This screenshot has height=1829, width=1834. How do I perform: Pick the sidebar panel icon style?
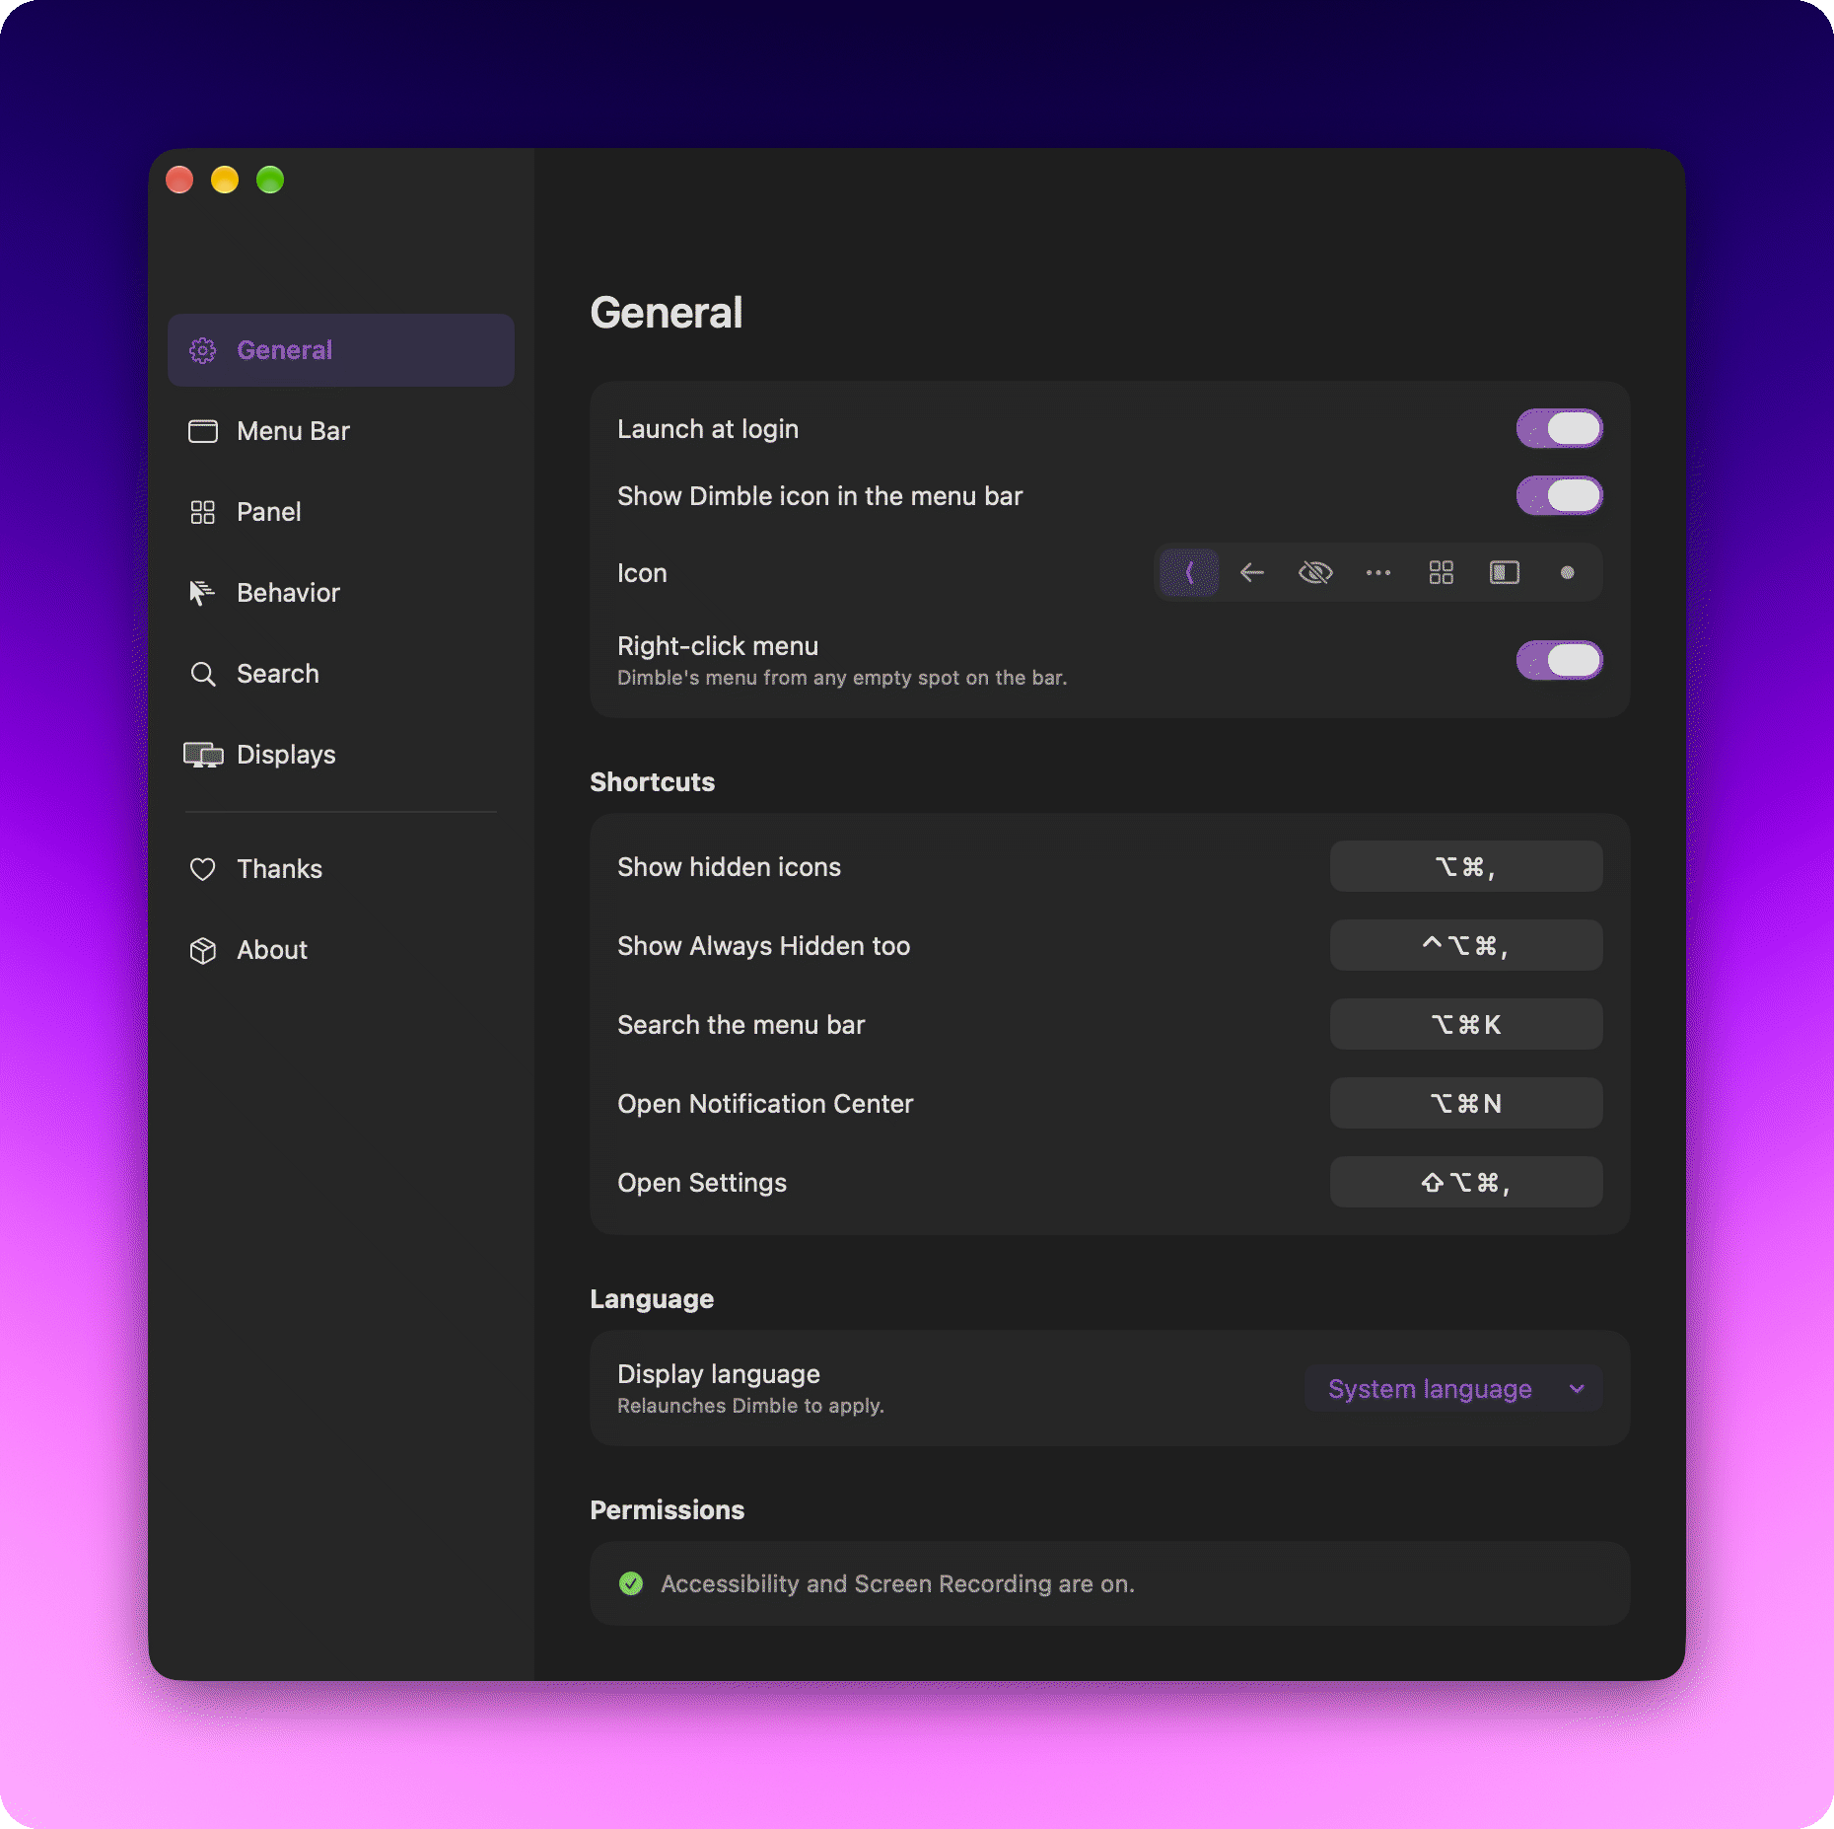pos(1505,572)
